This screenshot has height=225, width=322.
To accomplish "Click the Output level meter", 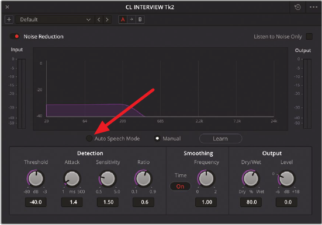I will (x=307, y=94).
